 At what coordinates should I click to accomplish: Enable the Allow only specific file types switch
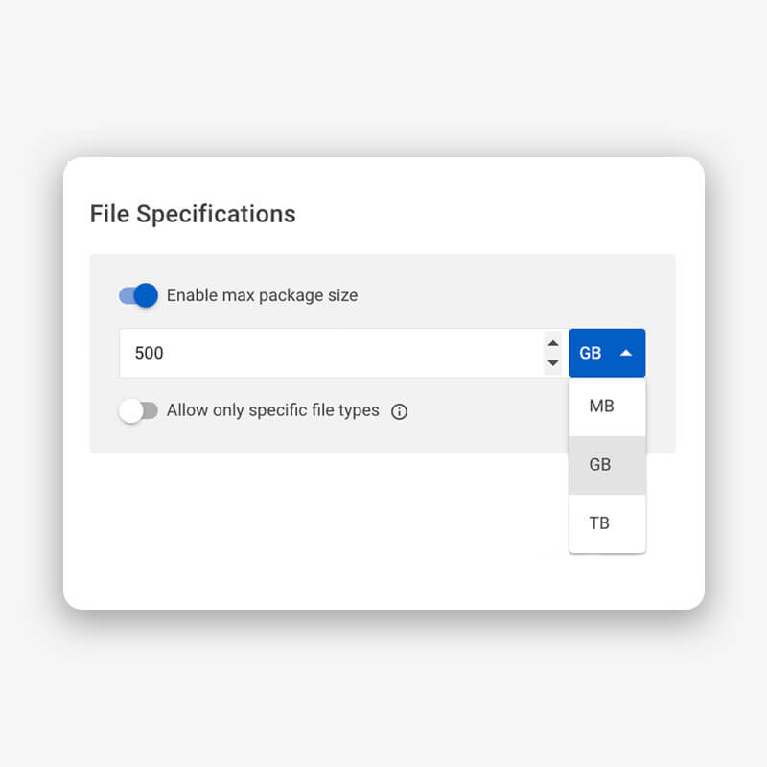(139, 410)
